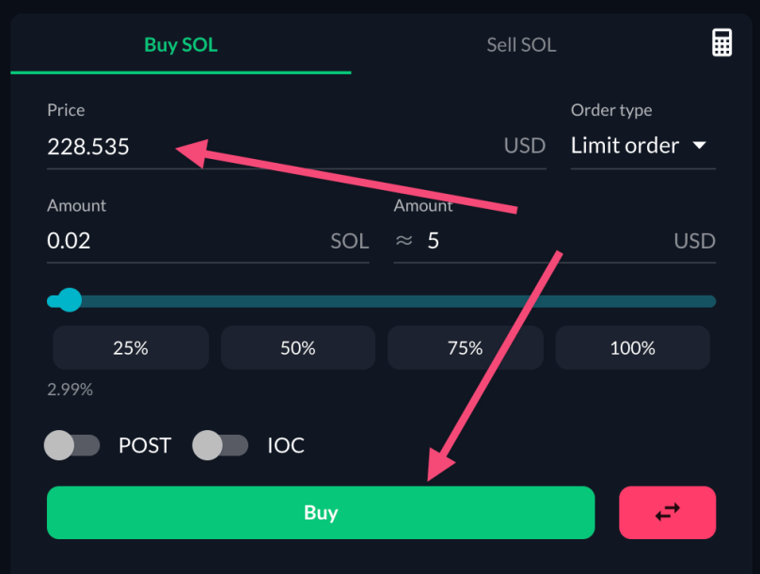This screenshot has height=574, width=760.
Task: Enable the IOC toggle
Action: 221,445
